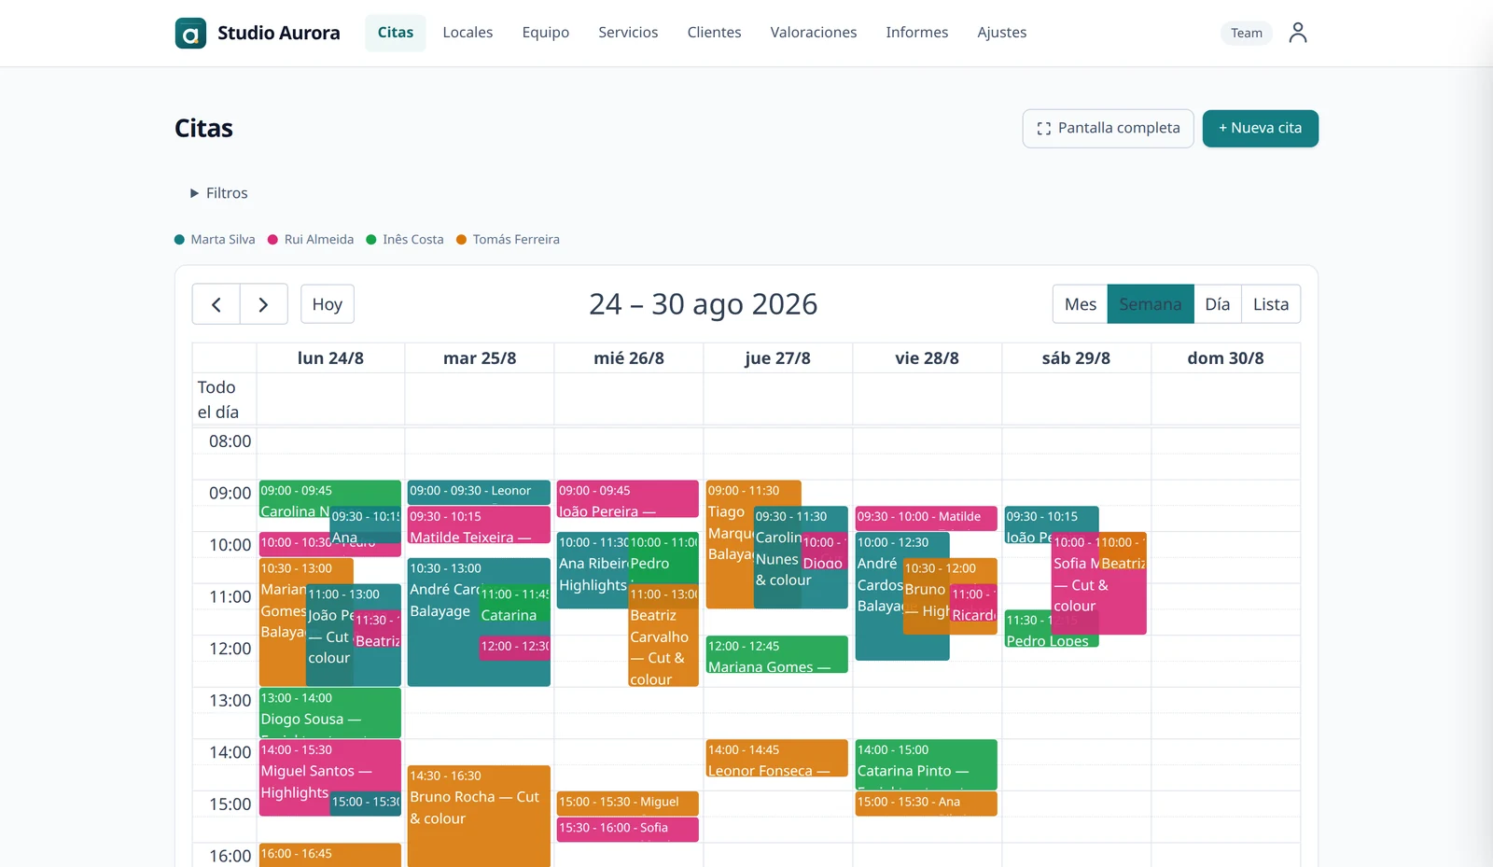Screen dimensions: 1493x867
Task: Click the Studio Aurora logo icon
Action: [190, 34]
